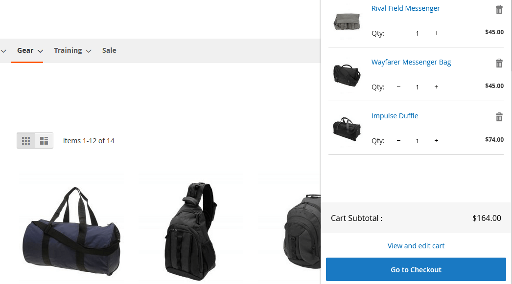Delete Wayfarer Messenger Bag from cart
The height and width of the screenshot is (284, 512).
coord(499,63)
